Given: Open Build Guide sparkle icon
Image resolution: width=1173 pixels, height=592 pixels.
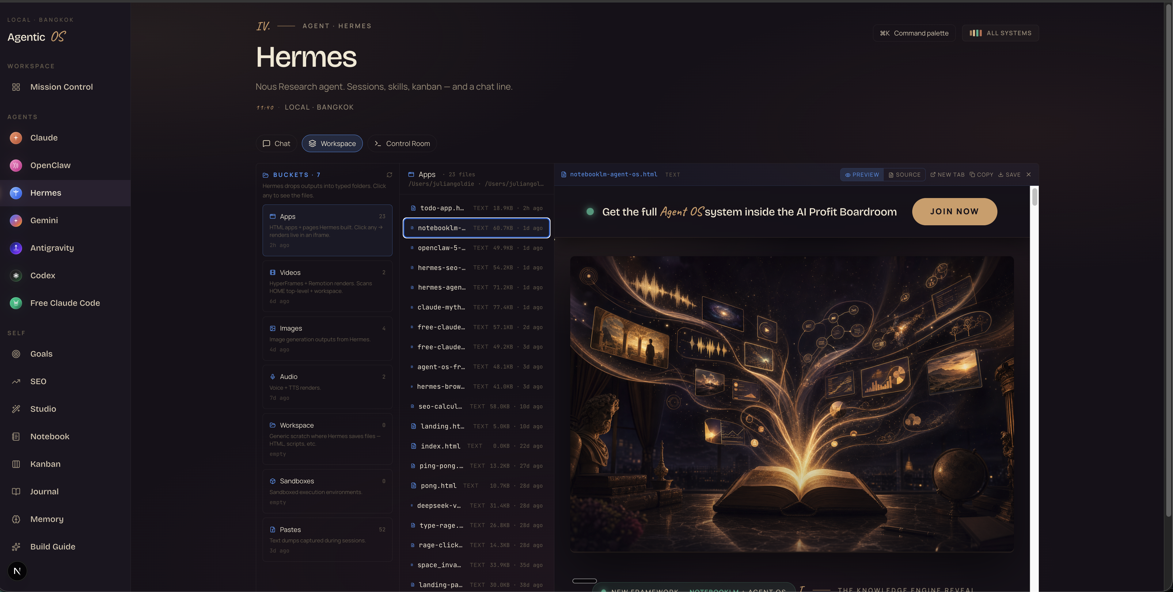Looking at the screenshot, I should point(16,546).
